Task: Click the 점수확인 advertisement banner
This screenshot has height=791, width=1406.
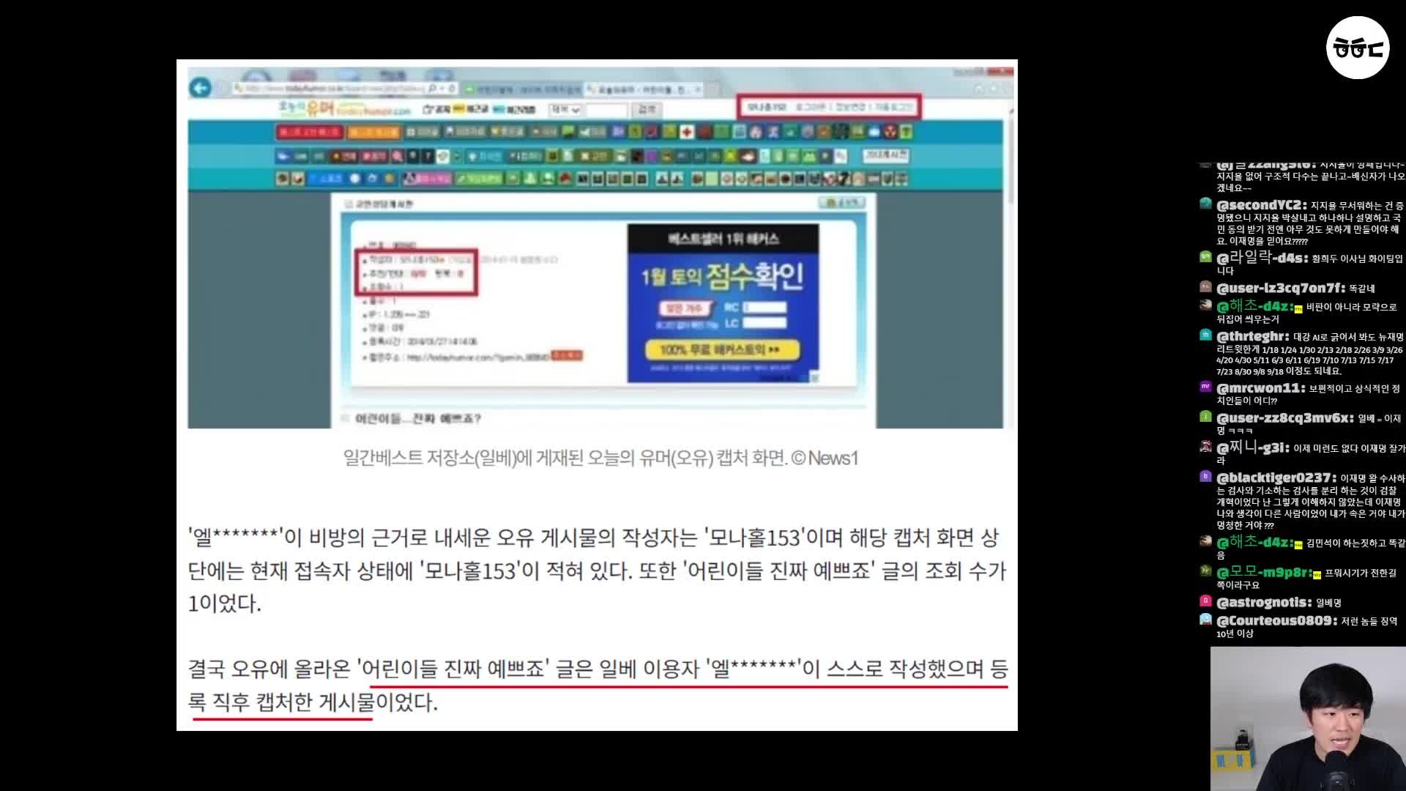Action: click(723, 303)
